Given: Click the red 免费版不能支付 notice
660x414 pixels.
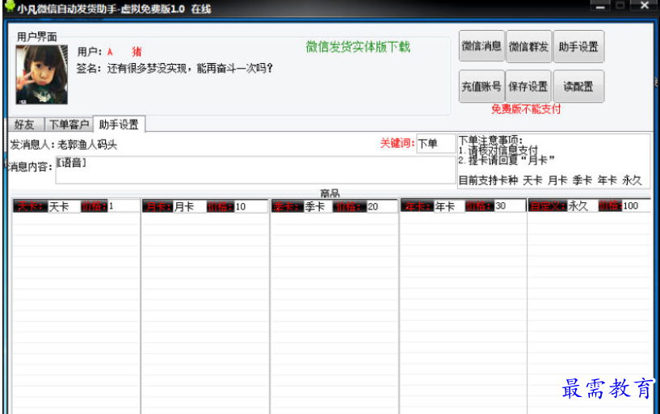Looking at the screenshot, I should [x=526, y=109].
